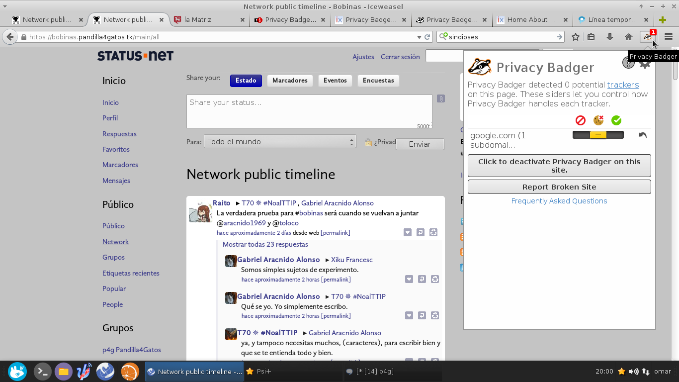Favorite Raito's notice with the heart icon
This screenshot has width=679, height=382.
pos(408,232)
